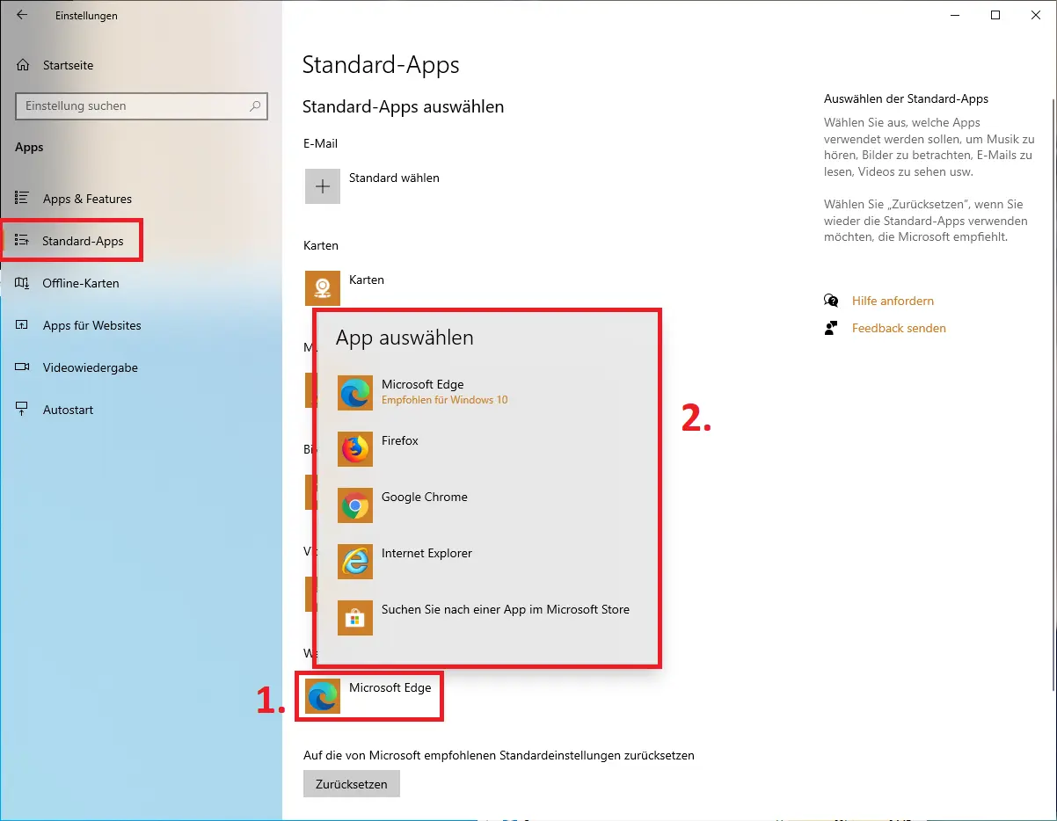Go to Offline-Karten settings
Image resolution: width=1057 pixels, height=821 pixels.
click(80, 283)
